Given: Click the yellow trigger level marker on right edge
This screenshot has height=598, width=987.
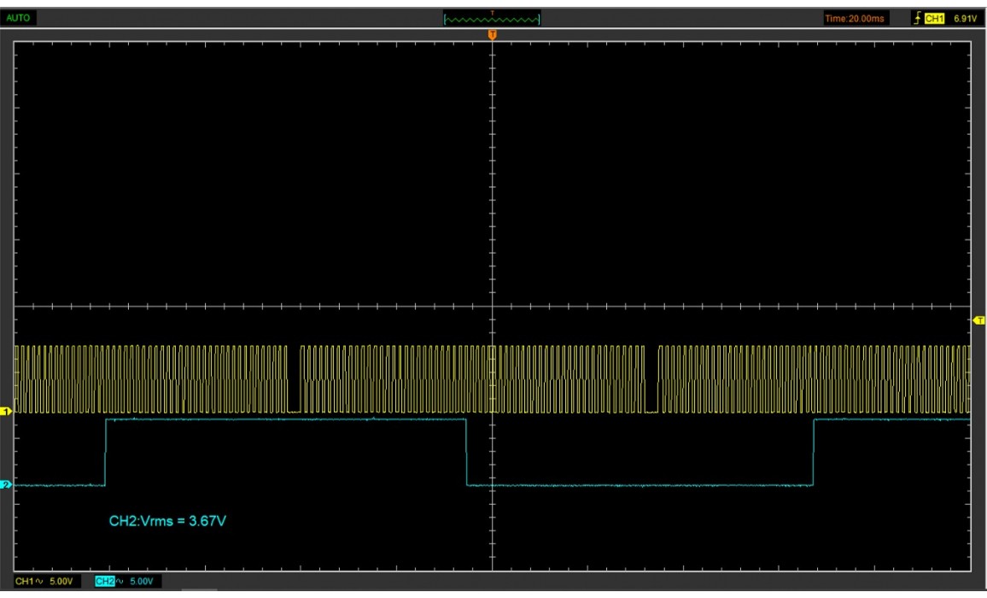Looking at the screenshot, I should coord(979,320).
